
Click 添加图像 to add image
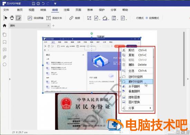(x=36, y=18)
